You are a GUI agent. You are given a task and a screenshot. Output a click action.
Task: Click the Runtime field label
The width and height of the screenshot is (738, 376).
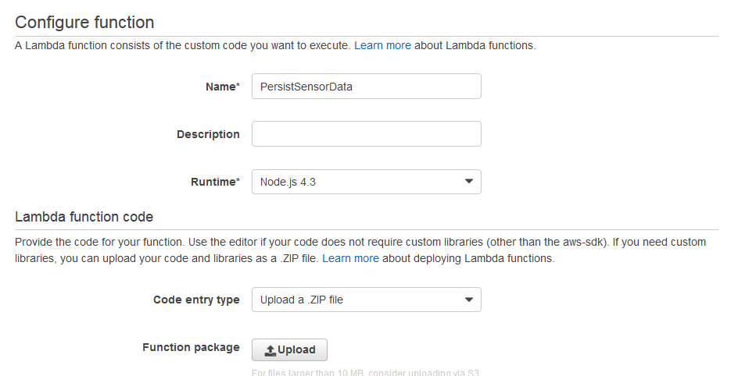pos(215,182)
